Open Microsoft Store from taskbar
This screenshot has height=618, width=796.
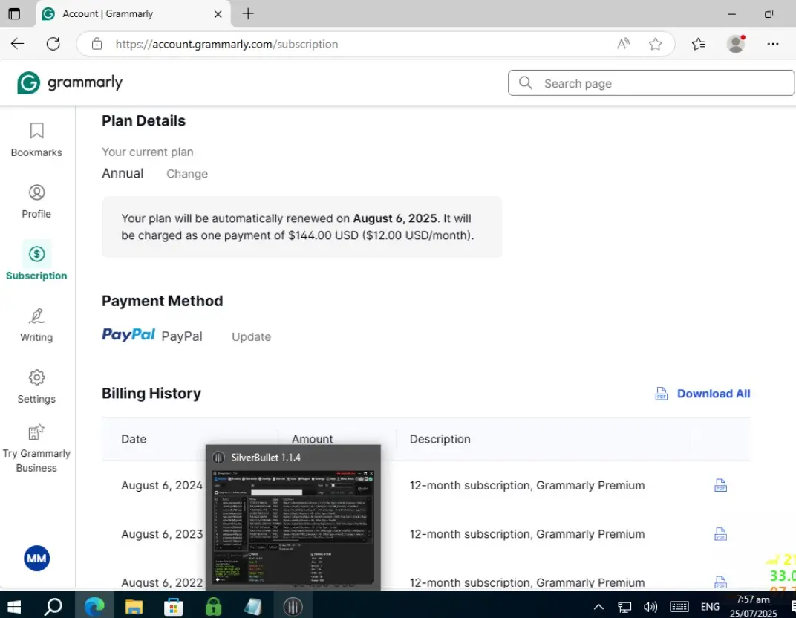click(x=174, y=606)
